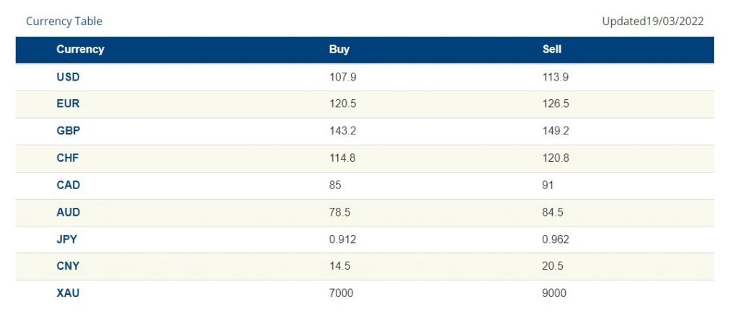Click the Currency column header
738x320 pixels.
coord(80,50)
